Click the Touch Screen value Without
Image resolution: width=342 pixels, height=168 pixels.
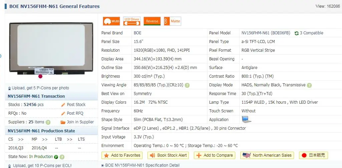point(249,111)
